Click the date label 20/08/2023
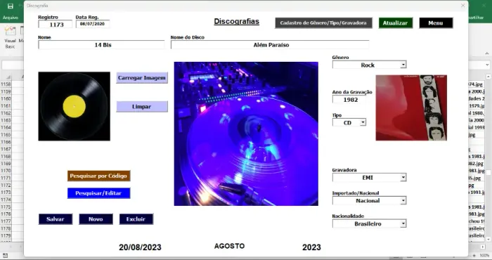 (x=140, y=247)
